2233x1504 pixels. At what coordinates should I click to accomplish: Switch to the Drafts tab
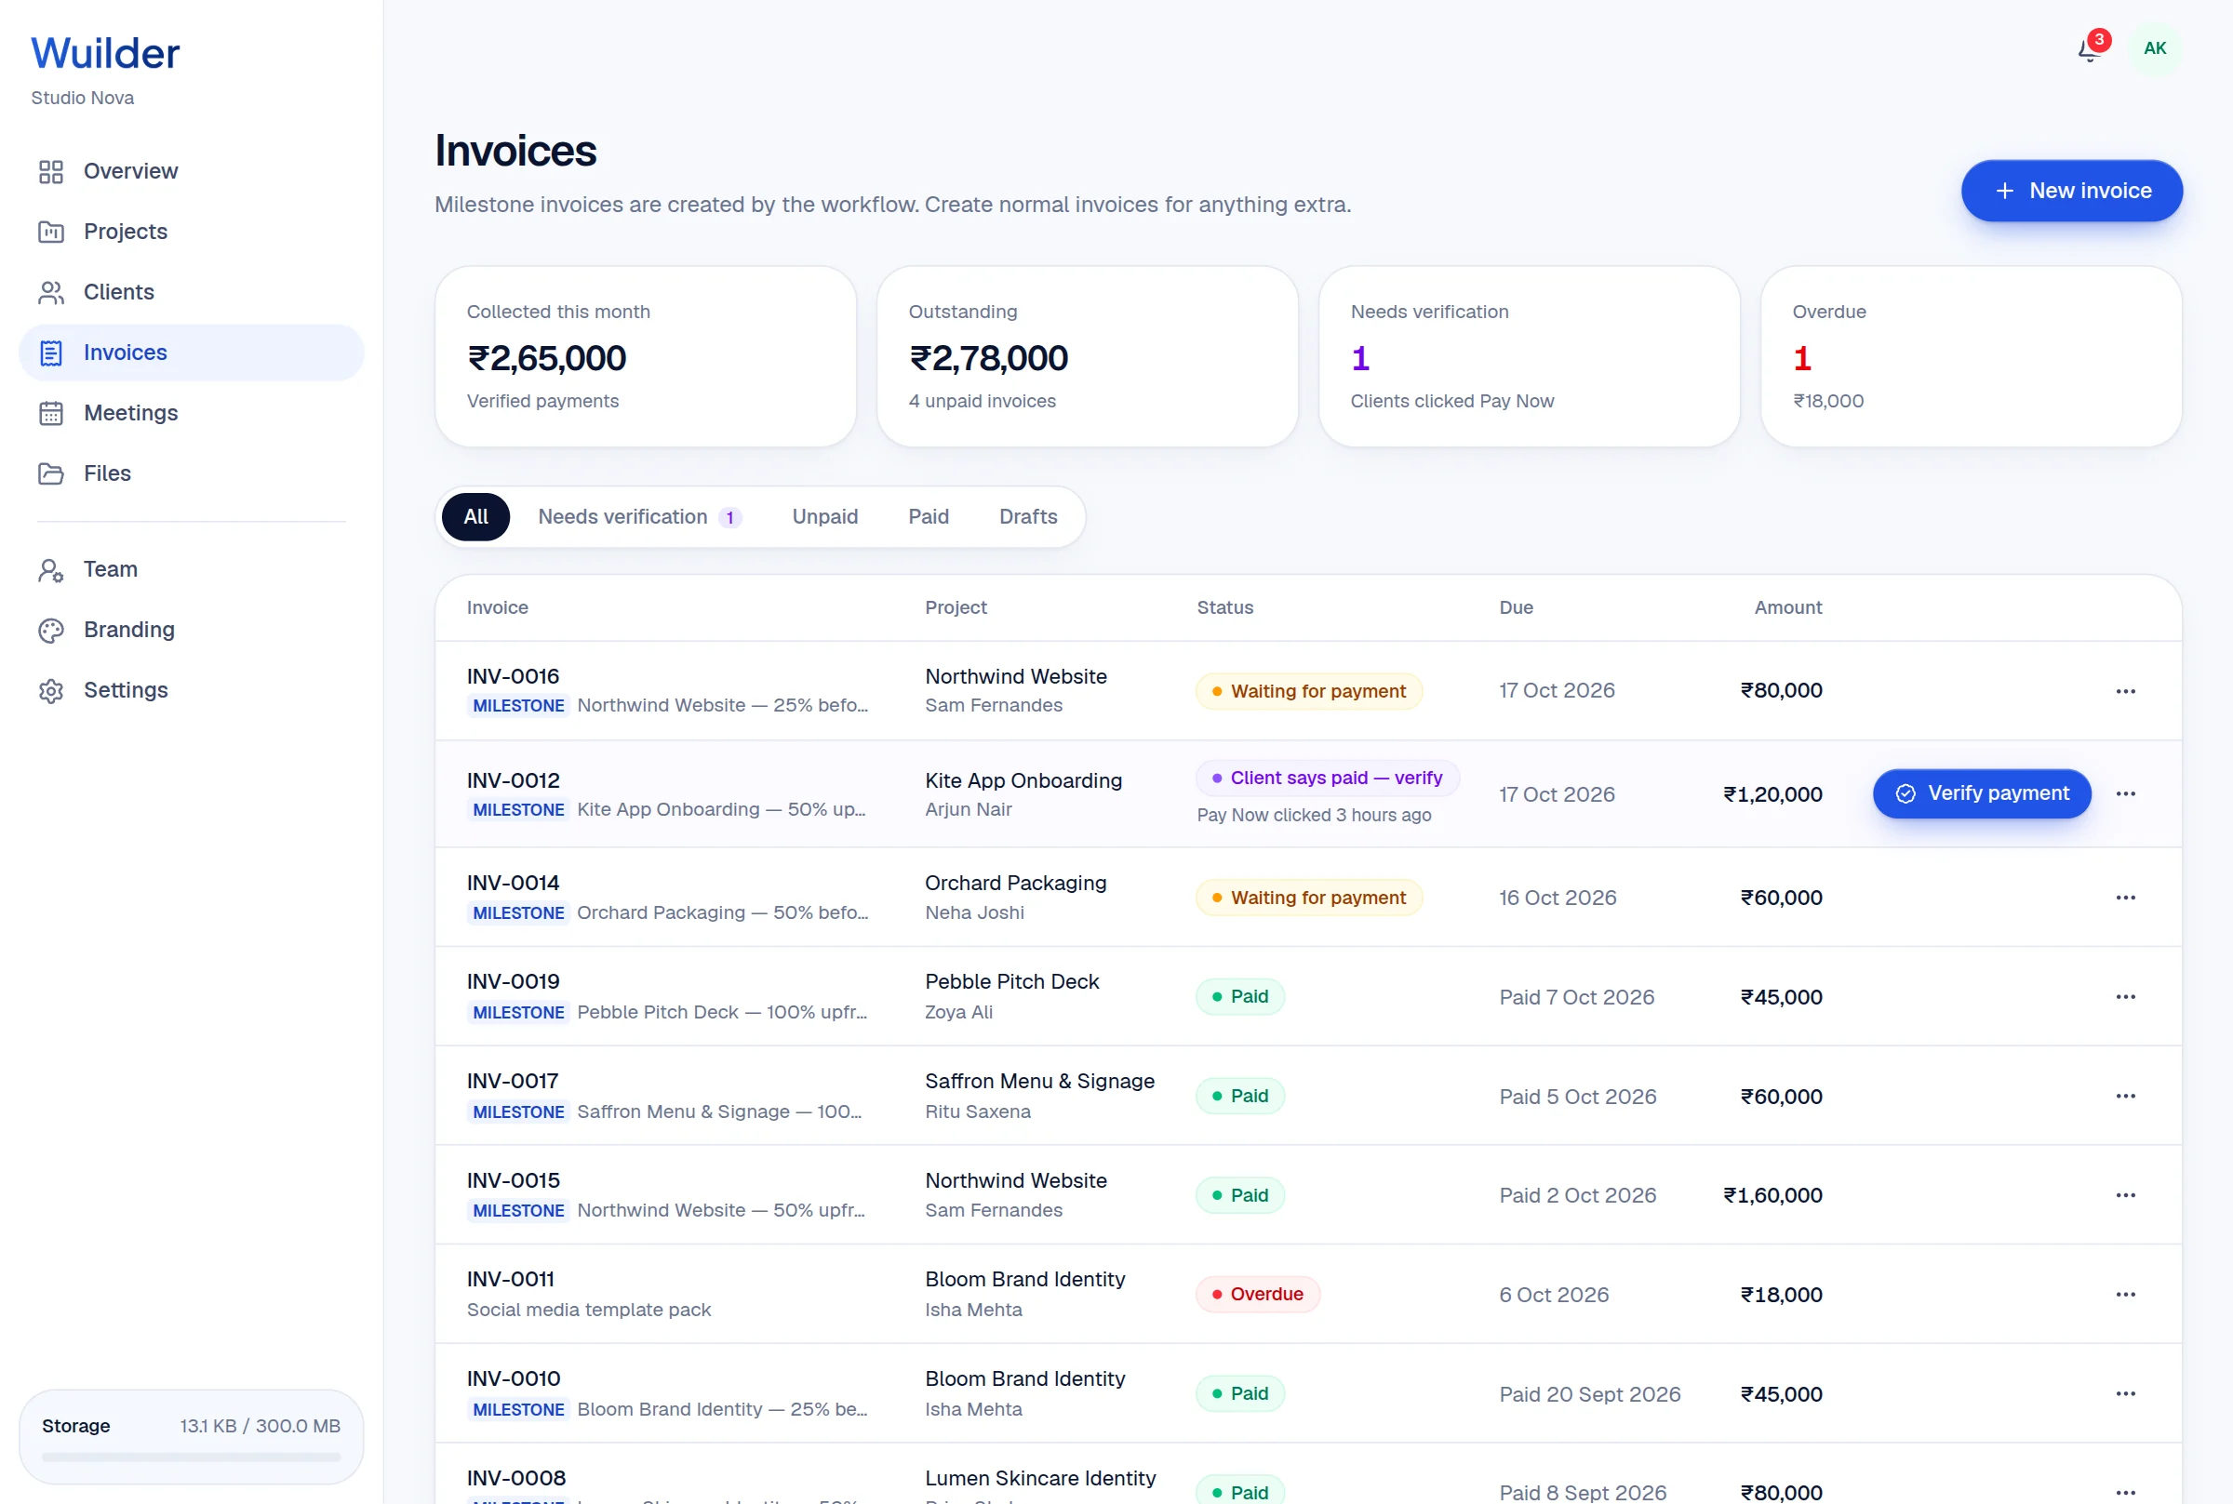pos(1028,517)
